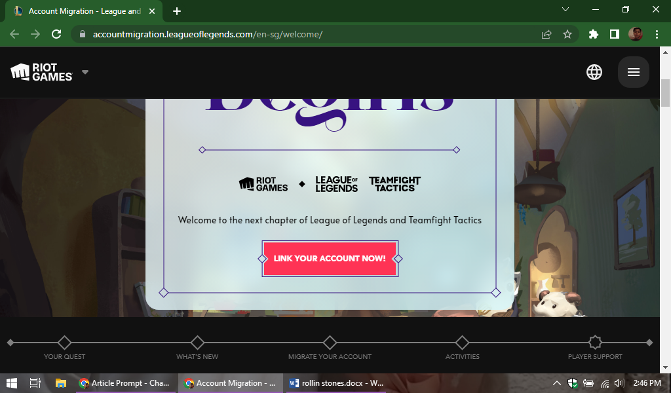
Task: Share this page icon in address bar
Action: coord(546,34)
